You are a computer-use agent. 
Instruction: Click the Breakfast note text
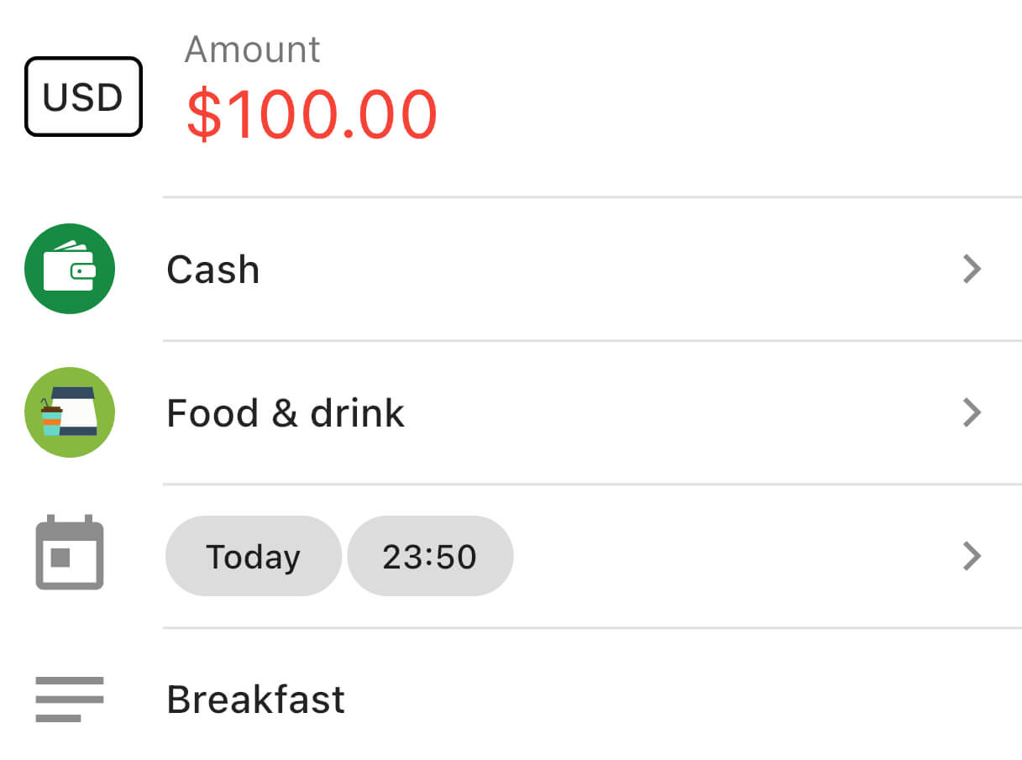coord(255,700)
